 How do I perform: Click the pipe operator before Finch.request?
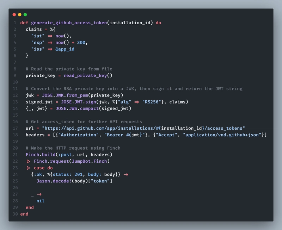click(x=28, y=161)
